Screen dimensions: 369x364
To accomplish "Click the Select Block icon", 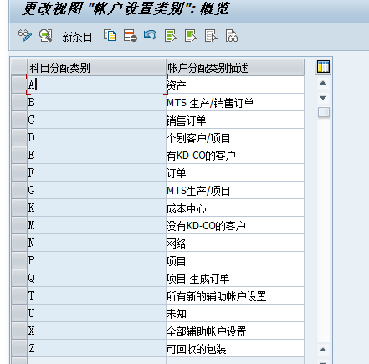I will pos(191,36).
